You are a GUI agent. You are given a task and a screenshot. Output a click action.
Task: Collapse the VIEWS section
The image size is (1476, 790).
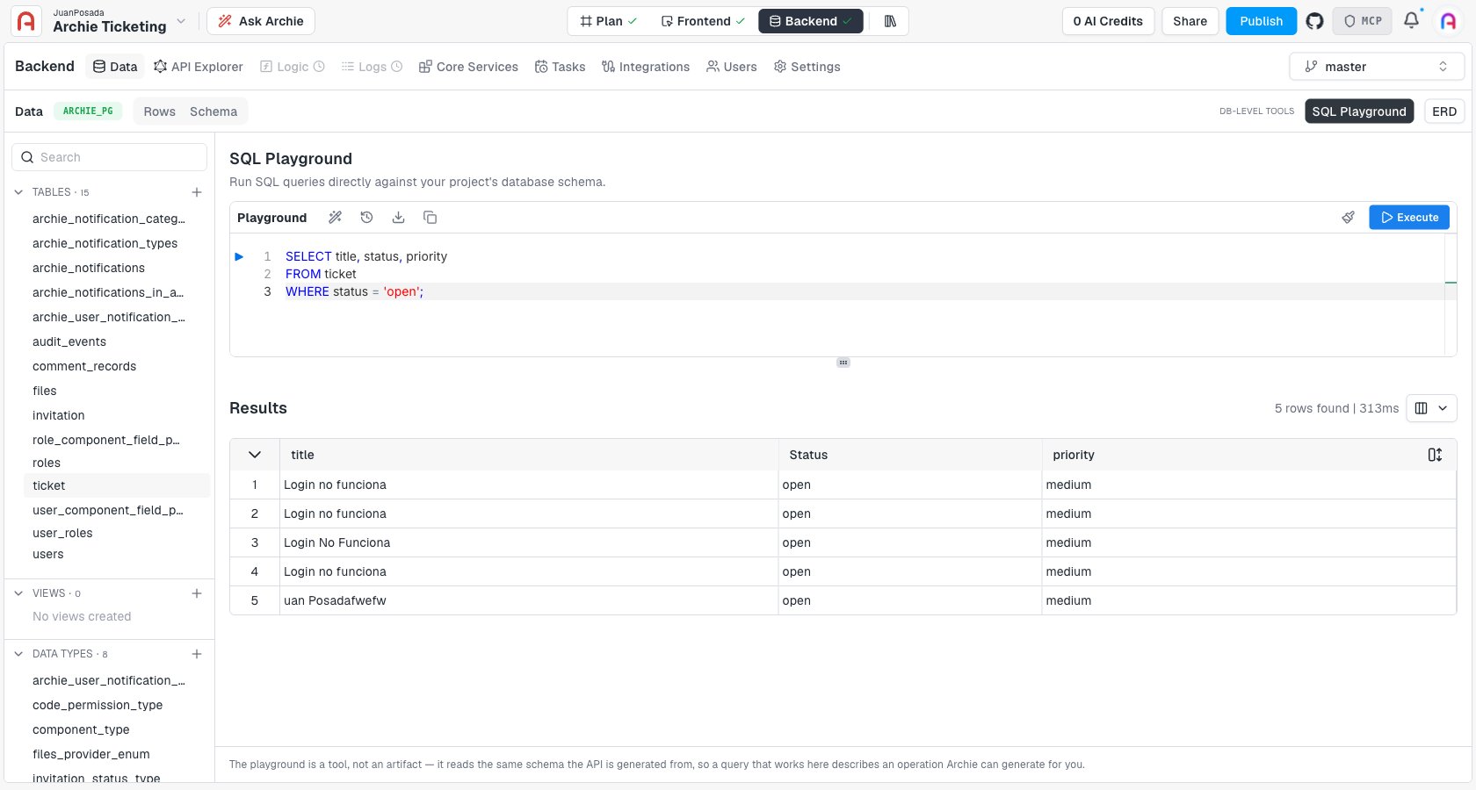pyautogui.click(x=18, y=593)
